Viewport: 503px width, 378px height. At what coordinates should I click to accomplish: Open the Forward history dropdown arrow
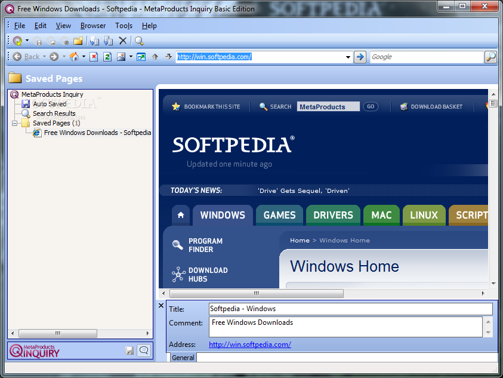pos(64,57)
